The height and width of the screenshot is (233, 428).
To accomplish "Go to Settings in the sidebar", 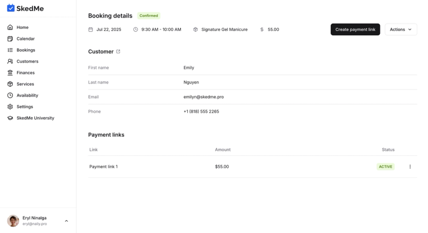I will [x=25, y=107].
